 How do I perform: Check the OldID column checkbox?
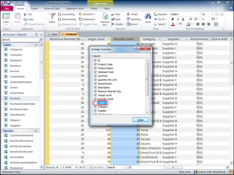pyautogui.click(x=95, y=103)
